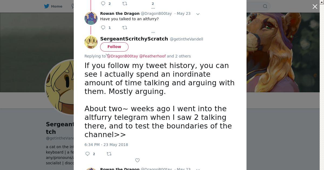Open the @DragonB00tay mention link

pyautogui.click(x=123, y=56)
